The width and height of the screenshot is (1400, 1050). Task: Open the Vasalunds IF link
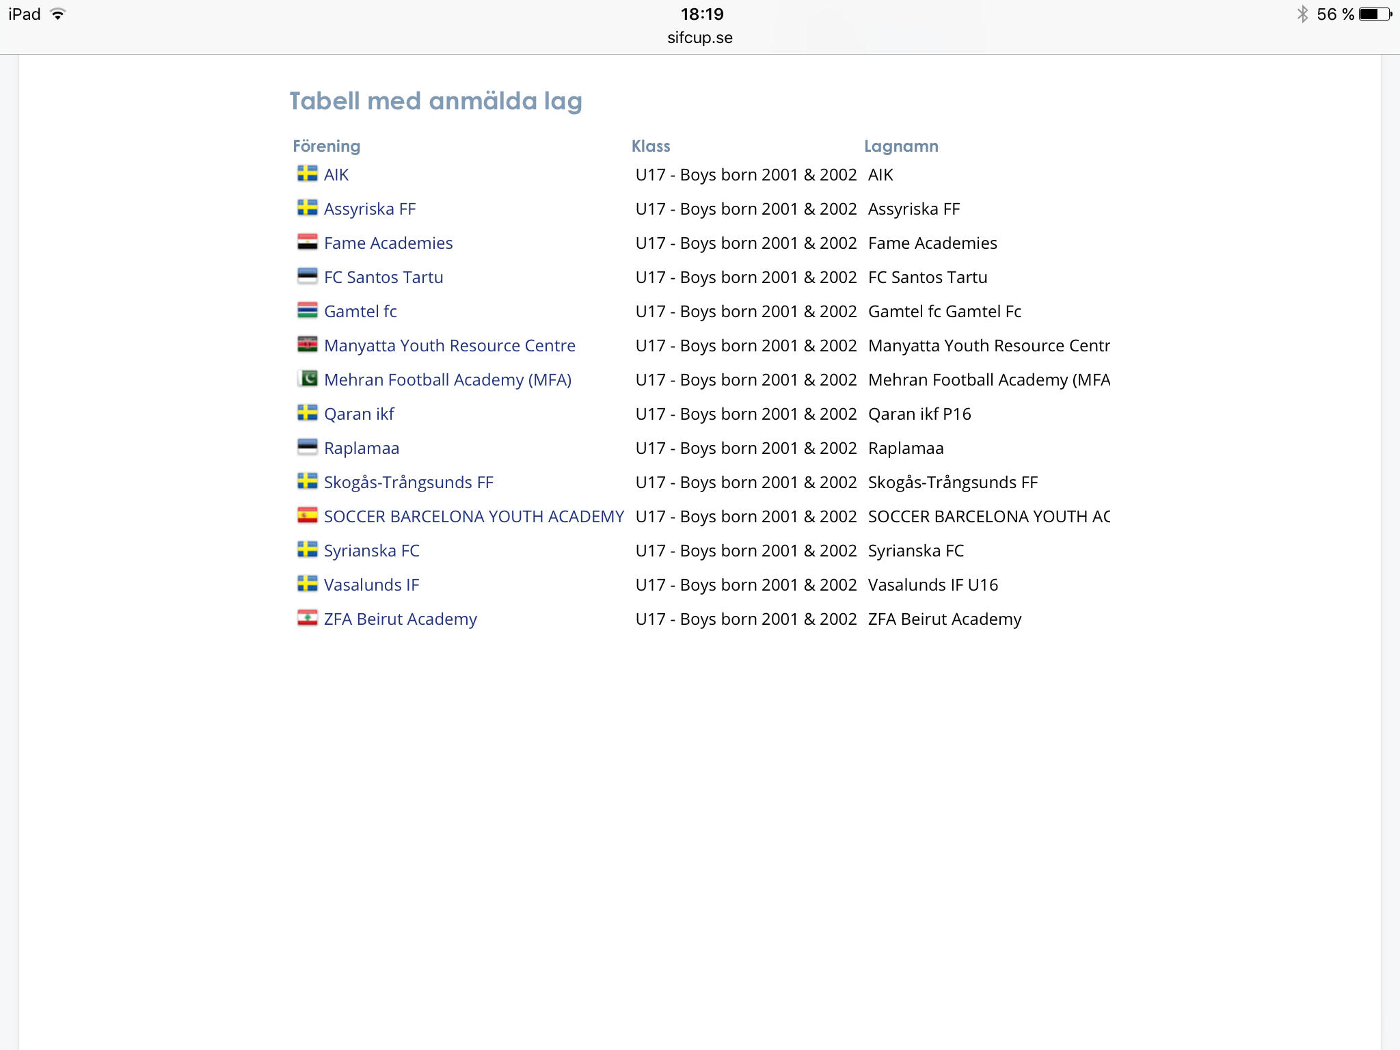point(371,585)
